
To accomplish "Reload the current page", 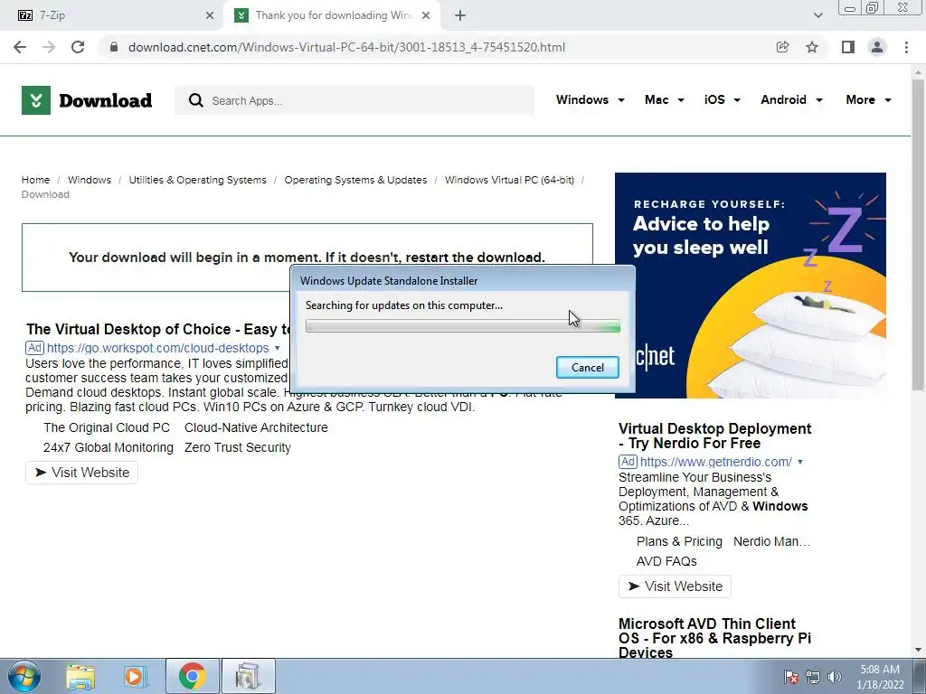I will pyautogui.click(x=78, y=47).
